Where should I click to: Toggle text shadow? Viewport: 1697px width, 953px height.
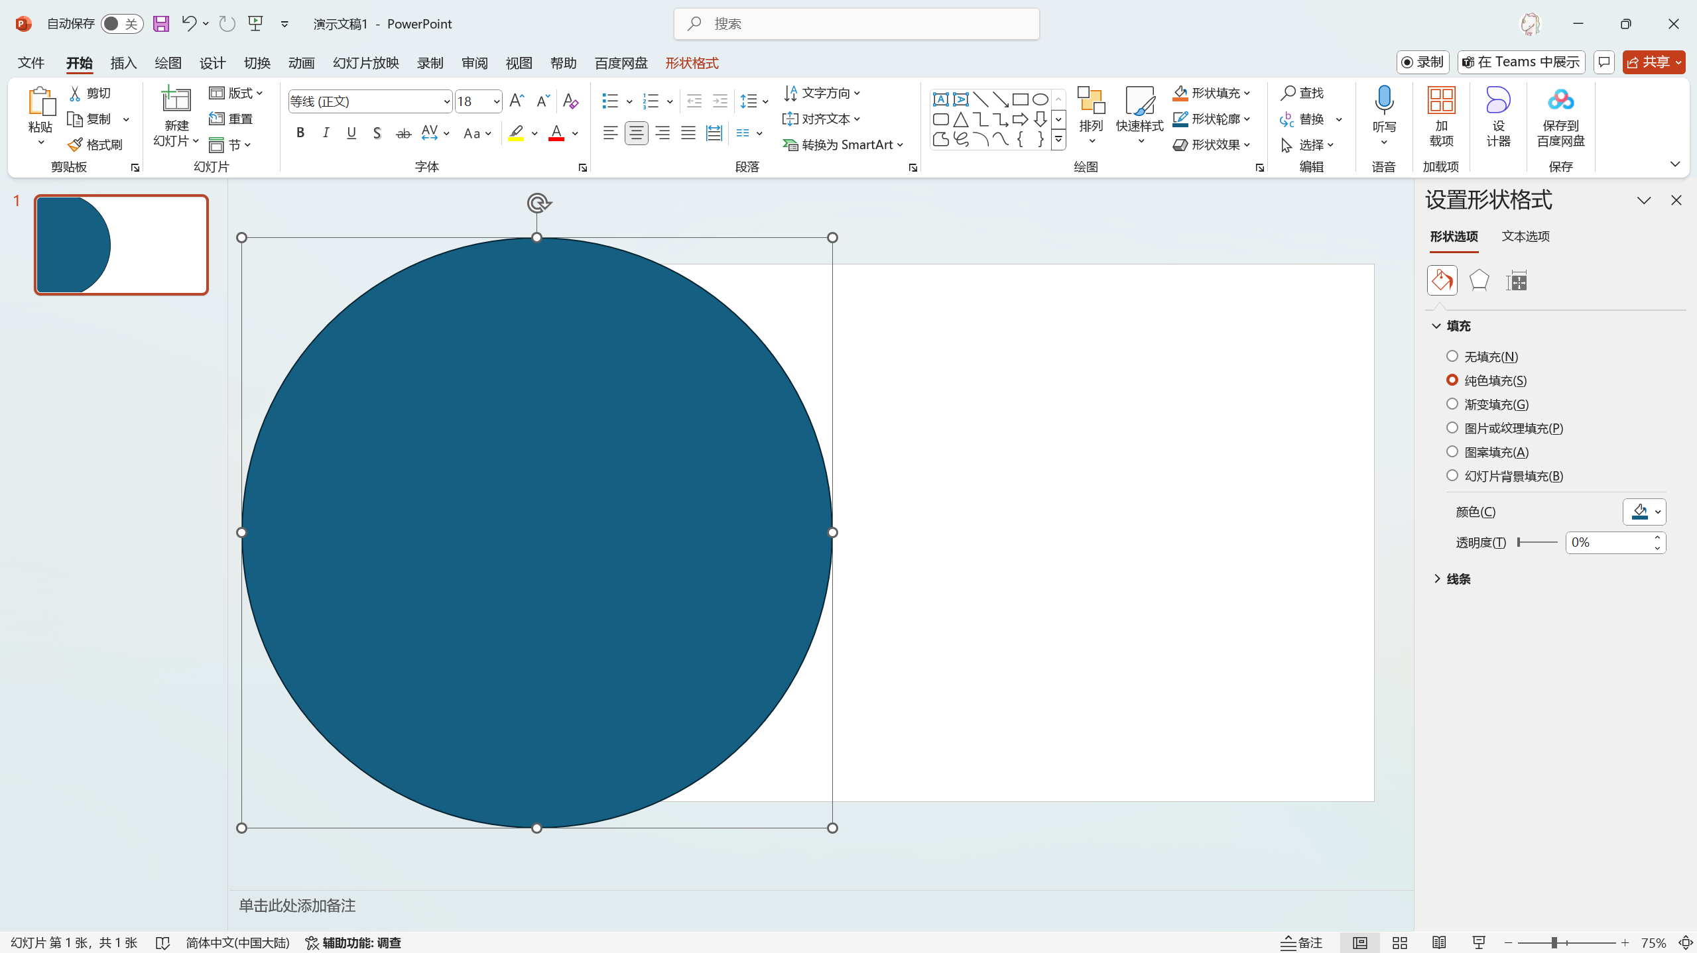click(x=377, y=133)
